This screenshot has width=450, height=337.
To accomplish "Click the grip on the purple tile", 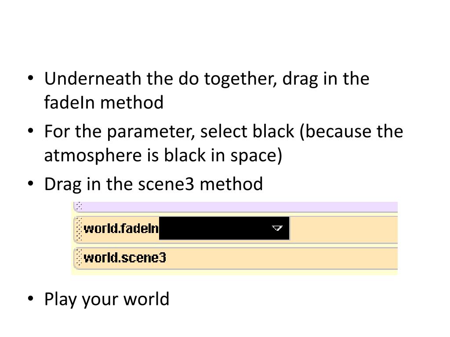I will coord(80,206).
